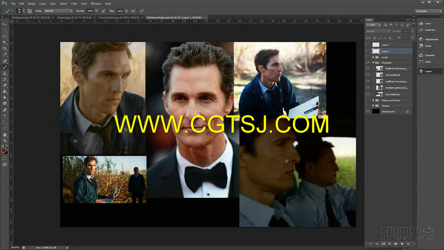Select the Lasso tool
Image resolution: width=444 pixels, height=250 pixels.
tap(4, 37)
